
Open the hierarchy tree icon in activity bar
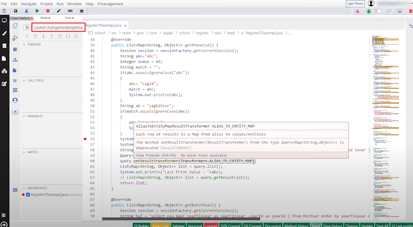point(15,60)
